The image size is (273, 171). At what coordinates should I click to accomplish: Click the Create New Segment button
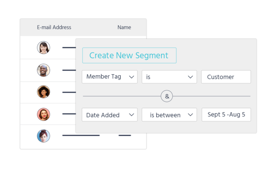click(129, 55)
